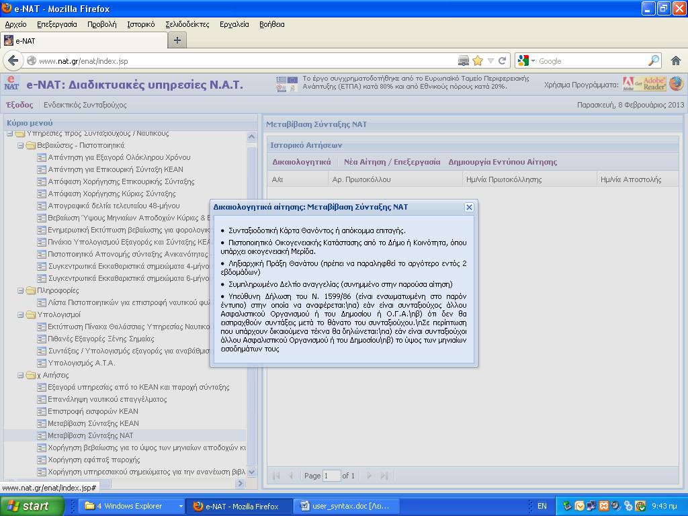Click Νέα Αίτηση / Επεξεργασία button
The width and height of the screenshot is (688, 516).
point(392,162)
